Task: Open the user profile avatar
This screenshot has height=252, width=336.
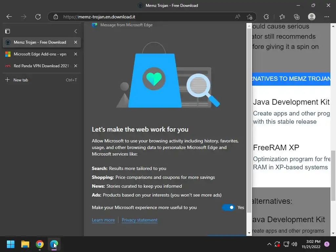Action: coord(312,17)
